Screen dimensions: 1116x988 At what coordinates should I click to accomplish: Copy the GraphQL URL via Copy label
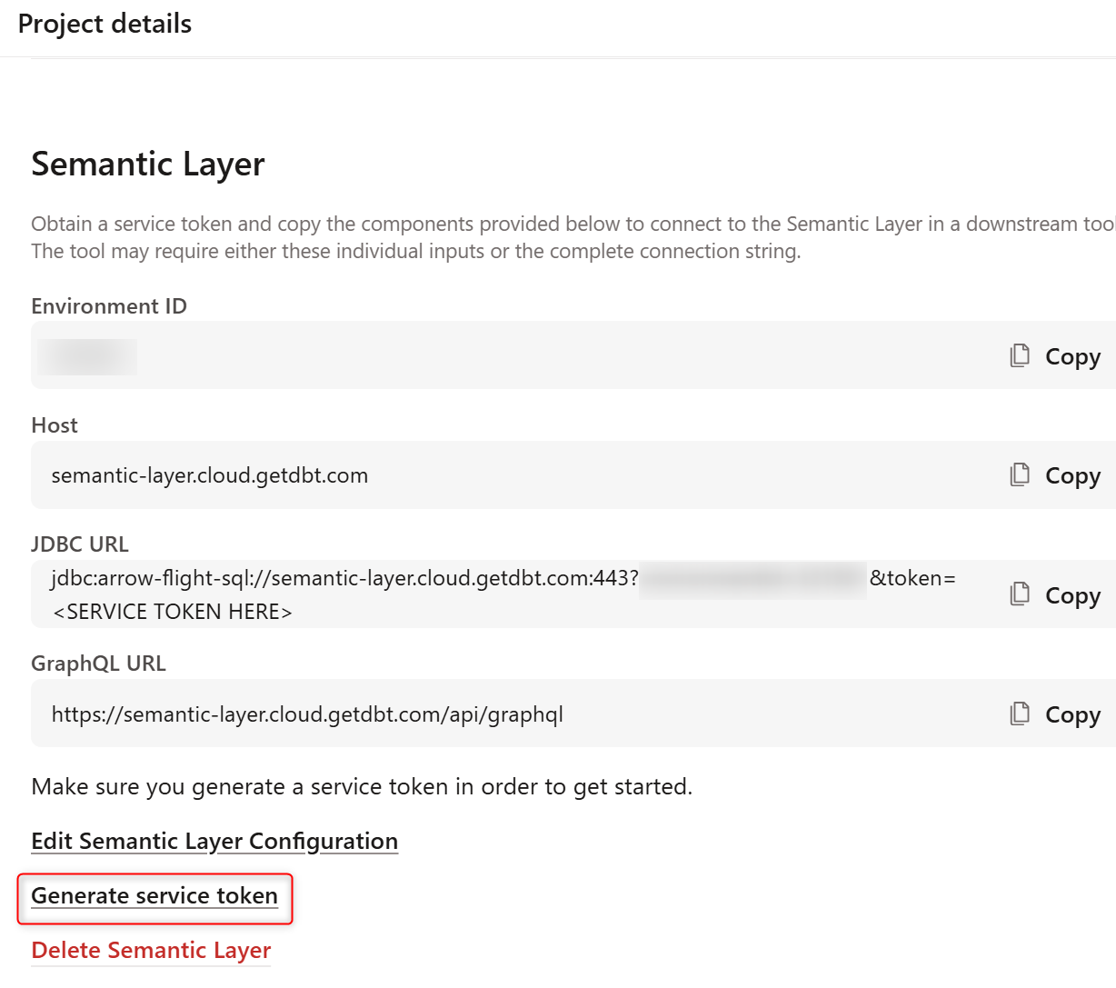(x=1073, y=714)
